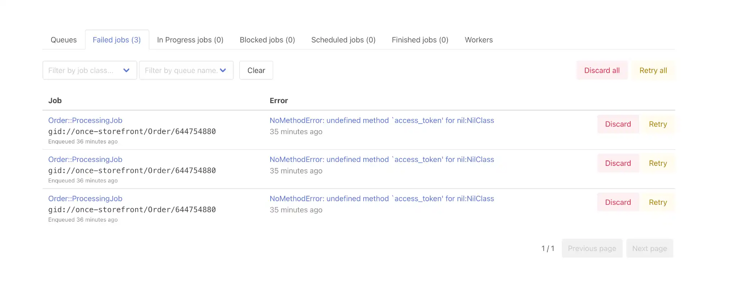
Task: Open the Queues tab
Action: [x=63, y=40]
